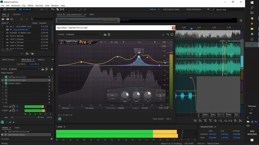This screenshot has height=145, width=259.
Task: Switch to Media Browser tab
Action: (8, 60)
